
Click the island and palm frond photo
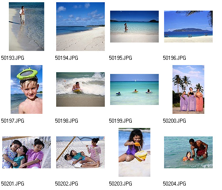[188, 27]
